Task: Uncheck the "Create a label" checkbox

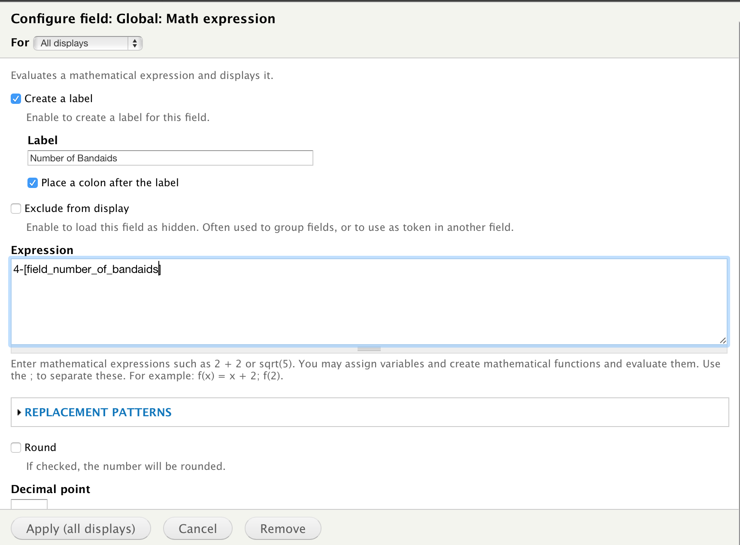Action: (15, 99)
